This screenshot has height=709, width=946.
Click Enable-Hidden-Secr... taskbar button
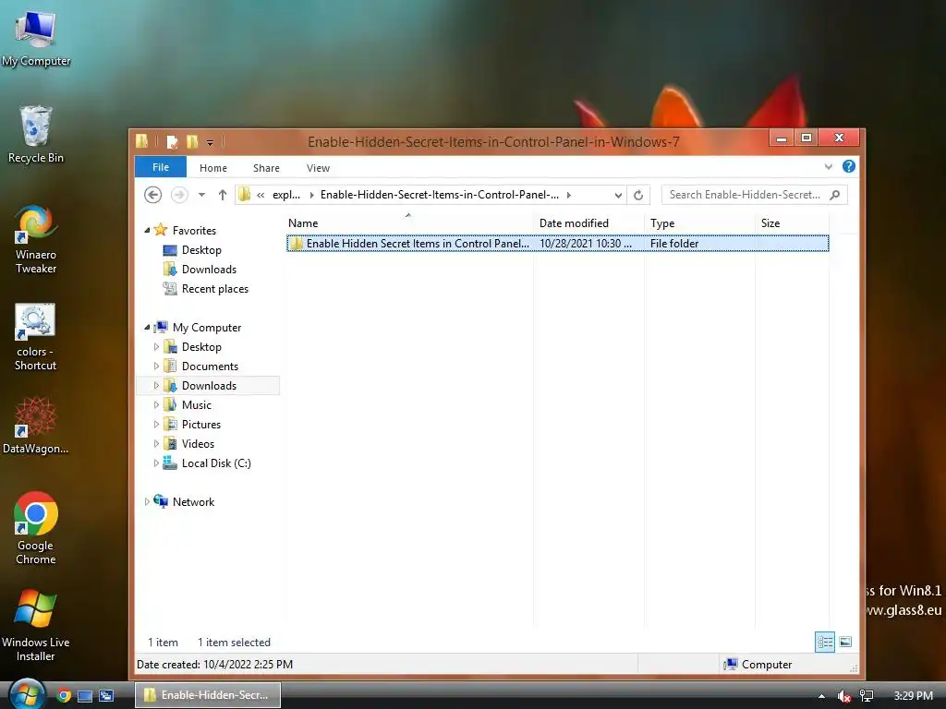tap(208, 695)
